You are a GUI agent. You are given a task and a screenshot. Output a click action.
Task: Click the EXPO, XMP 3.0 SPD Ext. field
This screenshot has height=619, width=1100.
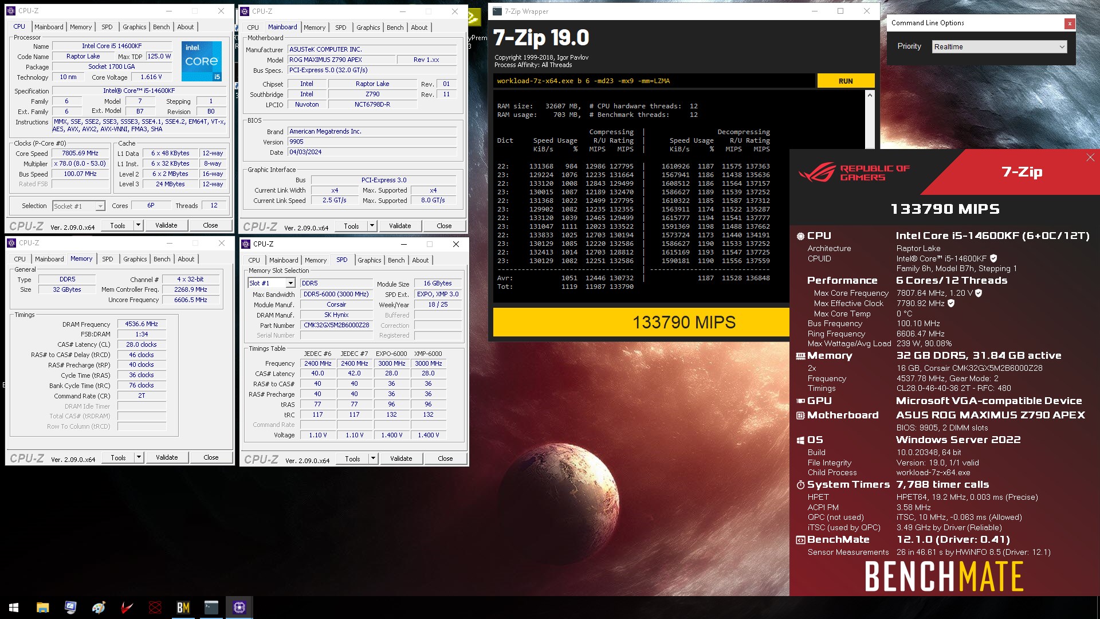click(438, 294)
